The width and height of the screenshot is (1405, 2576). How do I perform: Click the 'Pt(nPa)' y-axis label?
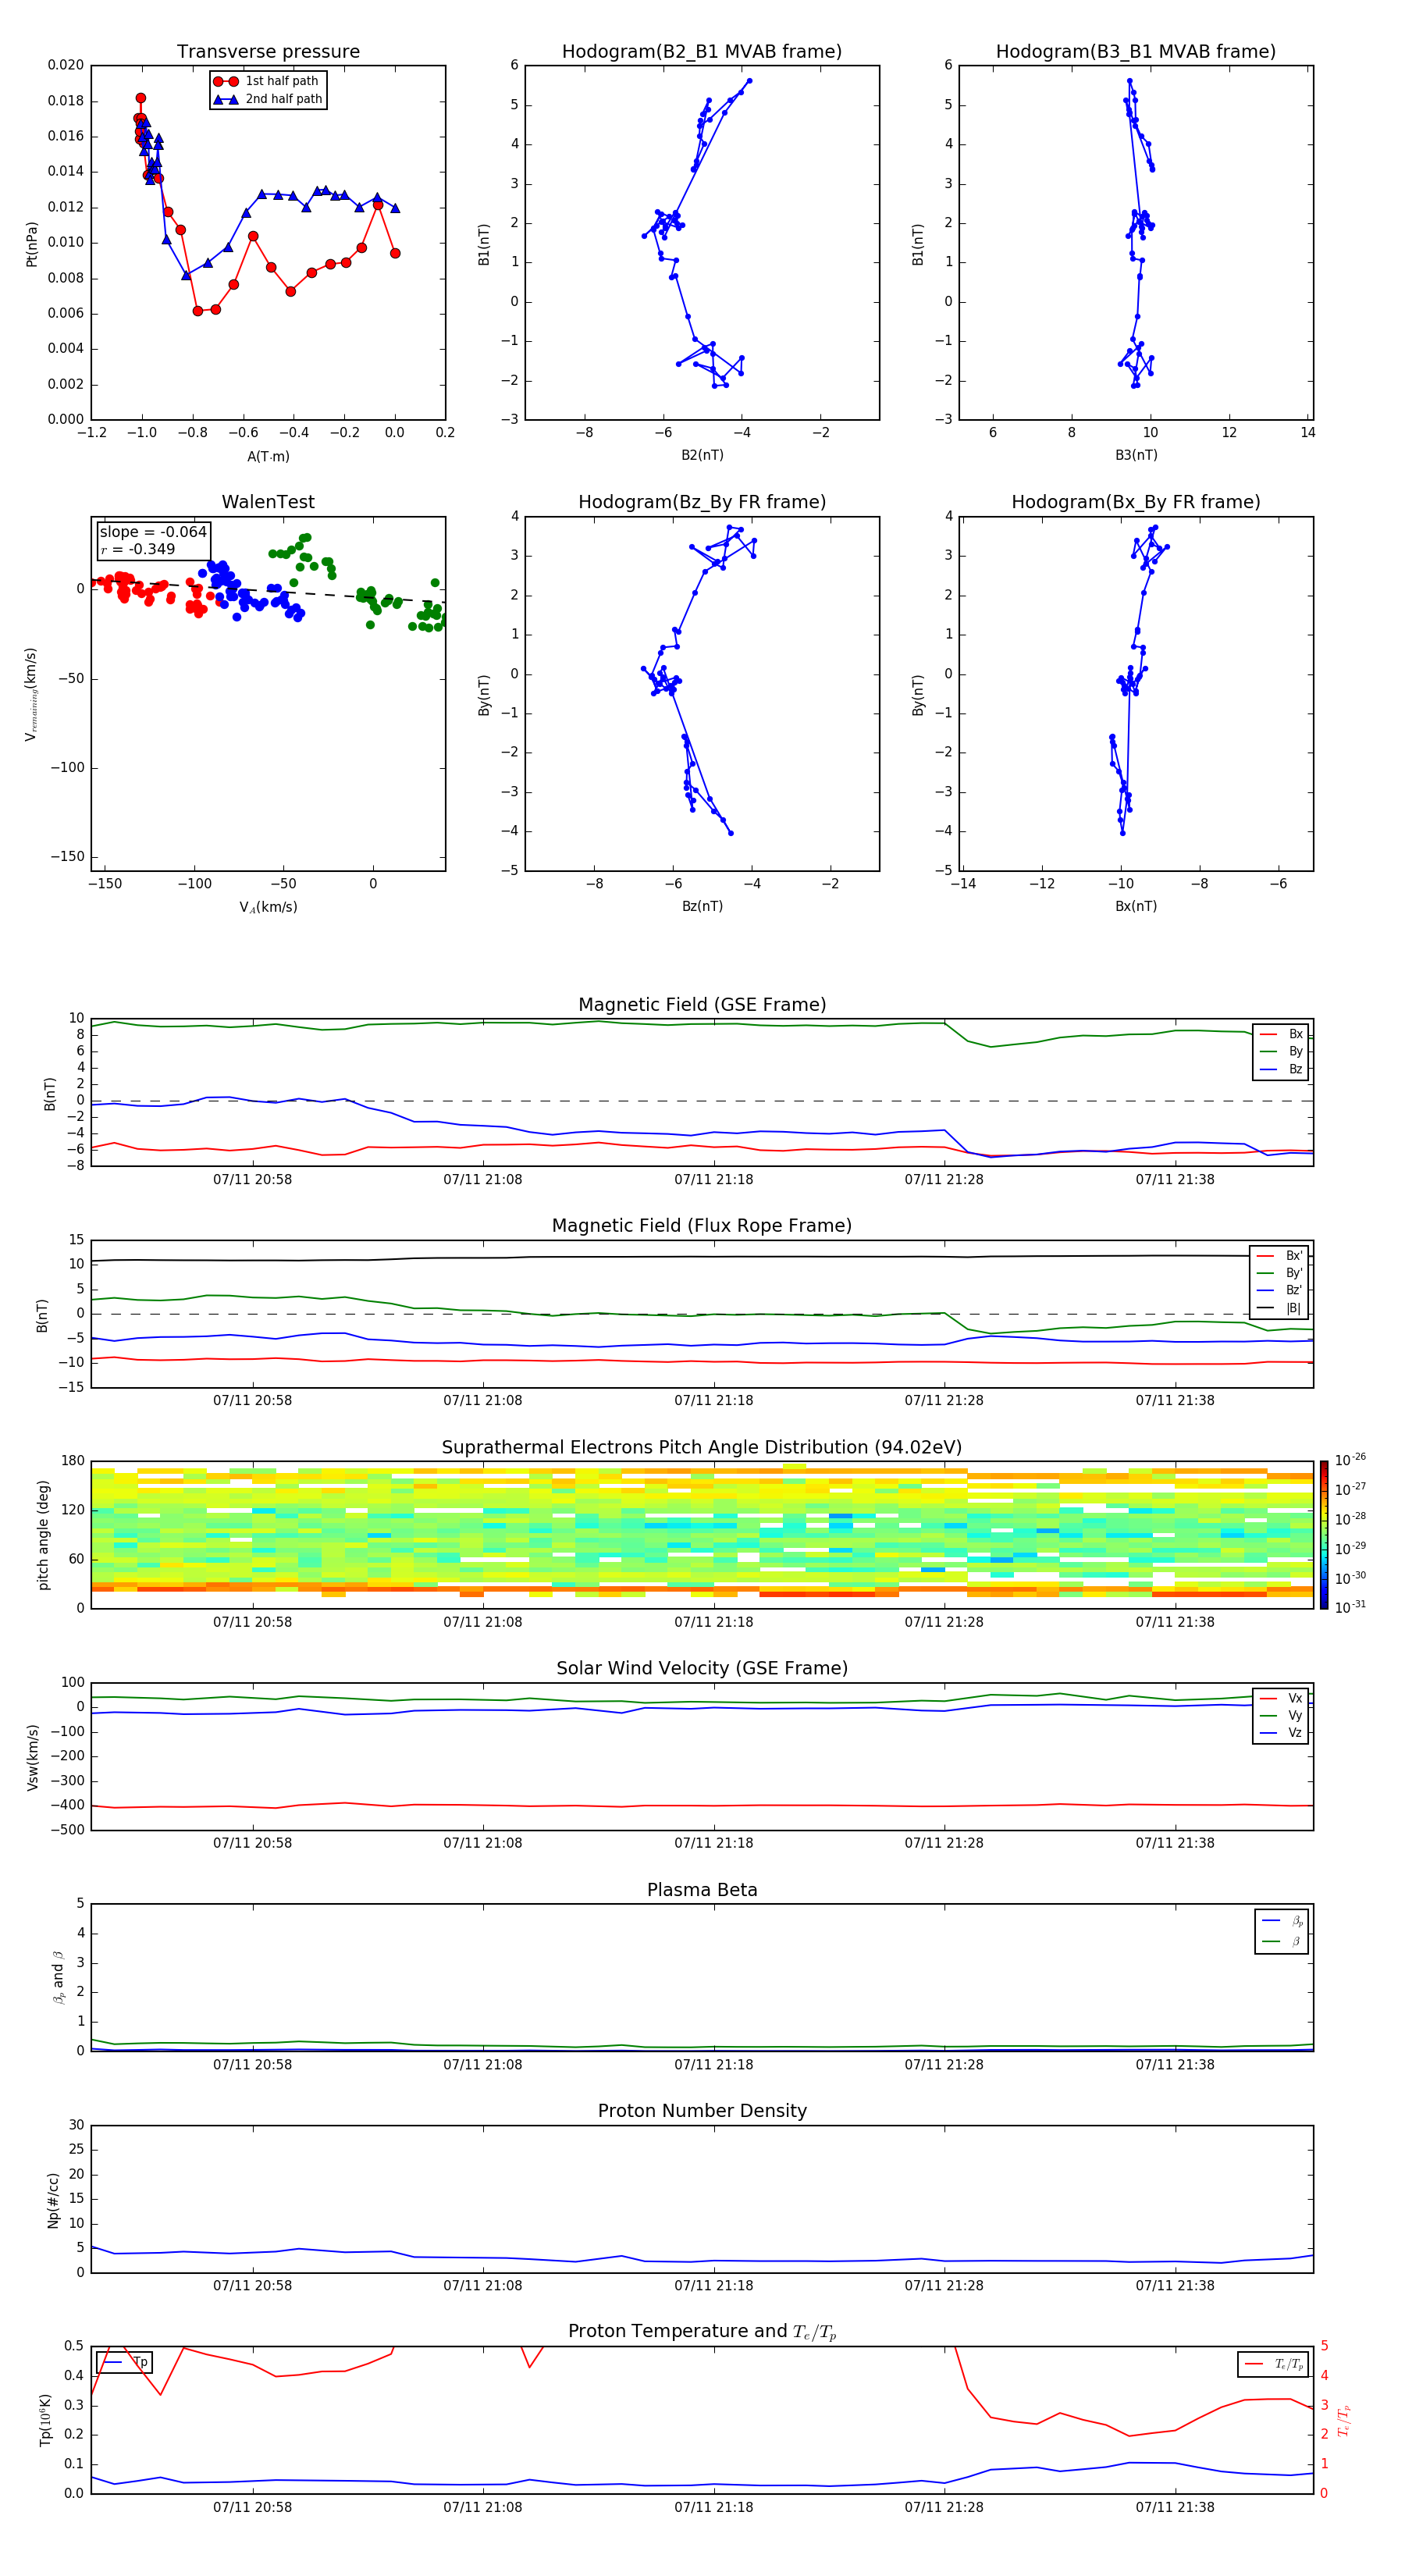click(32, 244)
